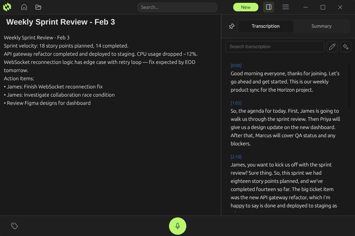Toggle the Transcription panel visibility
Image resolution: width=355 pixels, height=236 pixels.
268,7
